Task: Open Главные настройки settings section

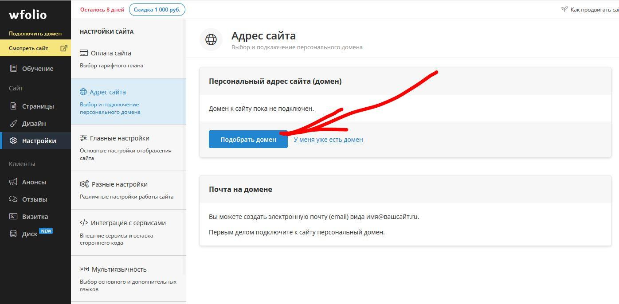Action: point(119,138)
